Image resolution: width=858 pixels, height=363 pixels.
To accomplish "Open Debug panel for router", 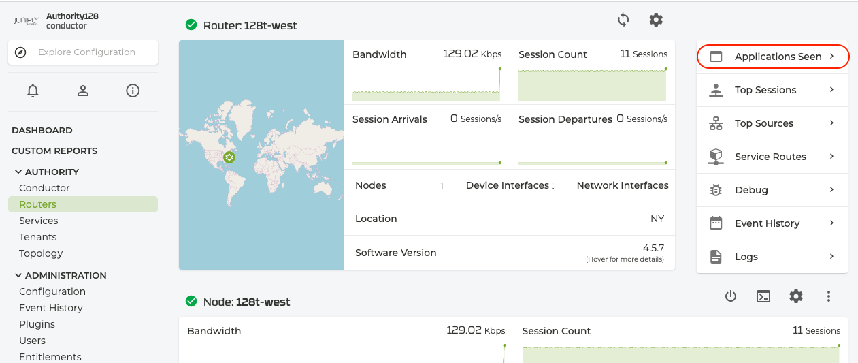I will click(772, 190).
